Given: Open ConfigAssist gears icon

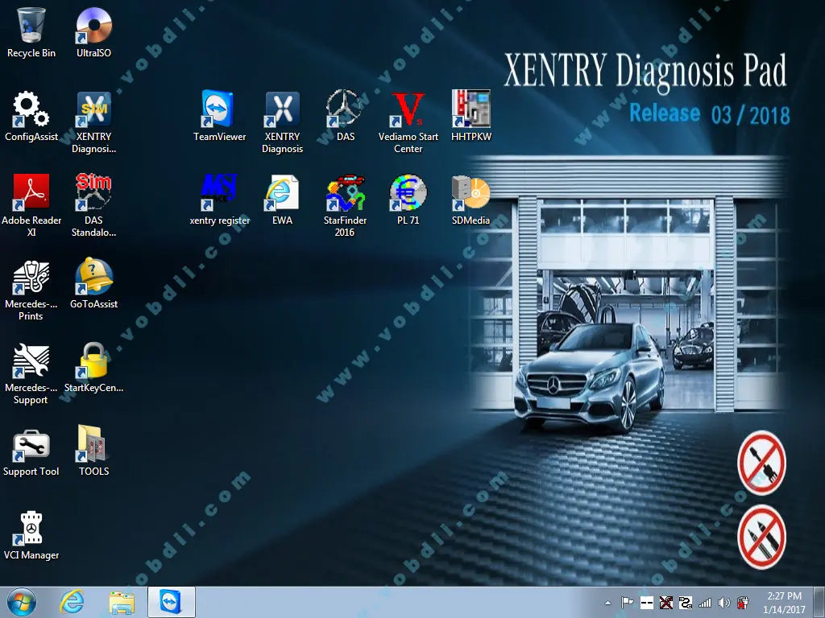Looking at the screenshot, I should point(31,110).
